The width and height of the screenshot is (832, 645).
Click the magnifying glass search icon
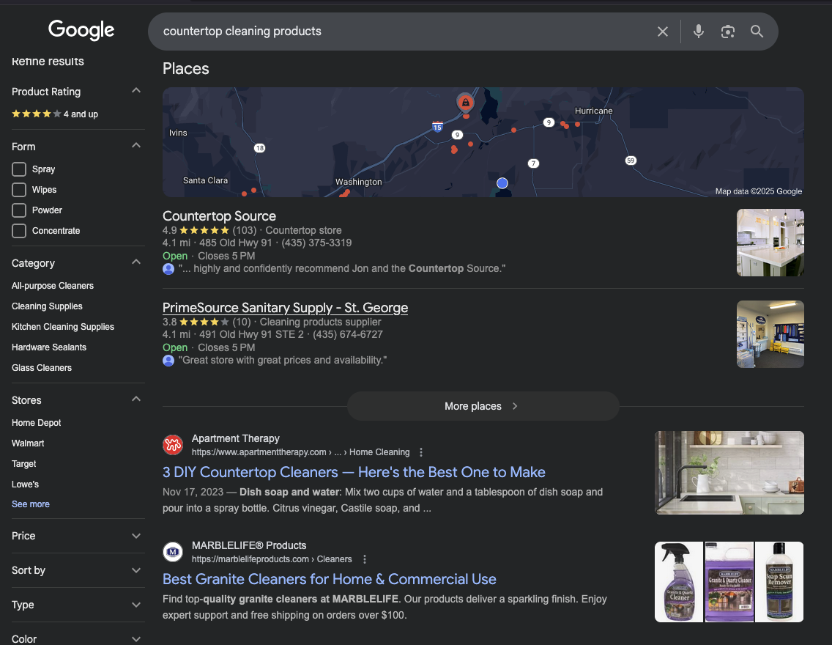pos(757,32)
